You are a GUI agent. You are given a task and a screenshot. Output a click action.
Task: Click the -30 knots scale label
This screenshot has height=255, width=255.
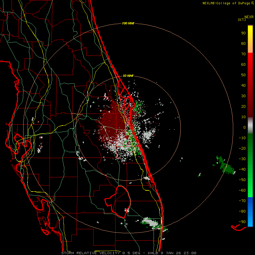242,159
